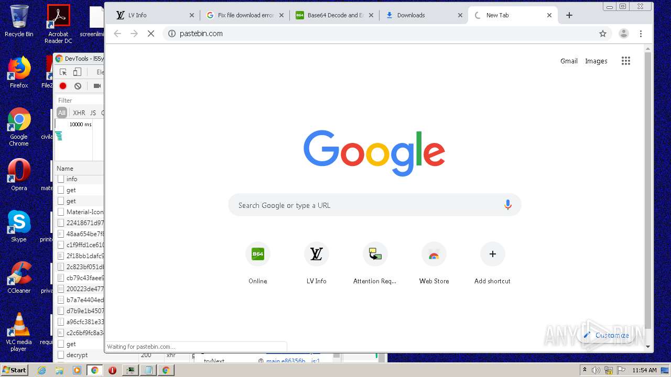This screenshot has height=377, width=671.
Task: Select the '22418671d97' request row
Action: [79, 223]
